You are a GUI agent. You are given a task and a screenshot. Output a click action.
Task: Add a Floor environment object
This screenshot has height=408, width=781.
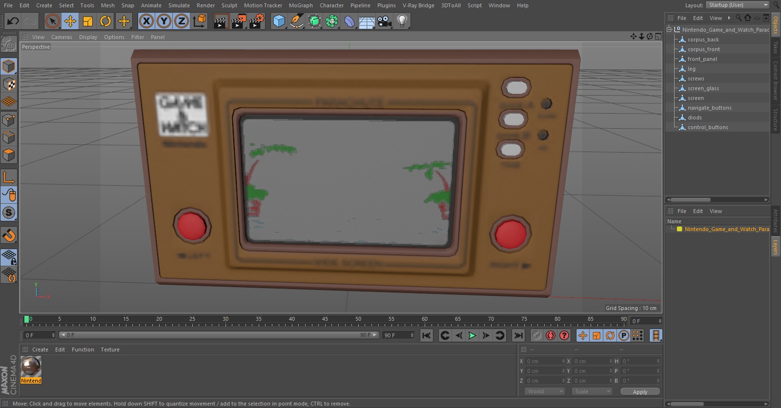(x=367, y=21)
